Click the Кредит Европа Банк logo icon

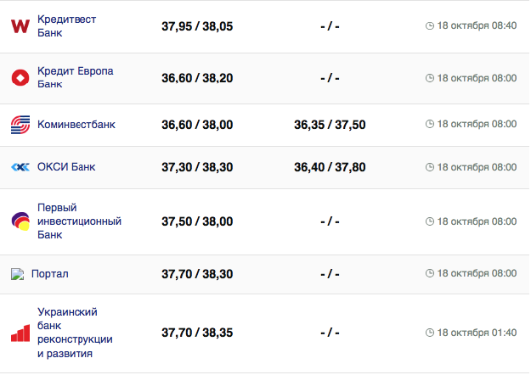pyautogui.click(x=20, y=78)
